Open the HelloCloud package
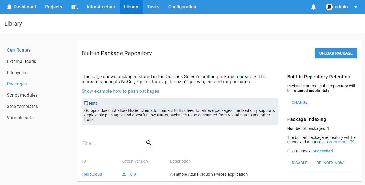 pos(92,174)
